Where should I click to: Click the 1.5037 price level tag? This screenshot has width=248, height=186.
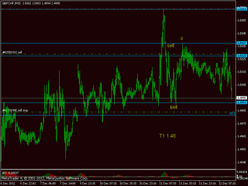tap(242, 43)
